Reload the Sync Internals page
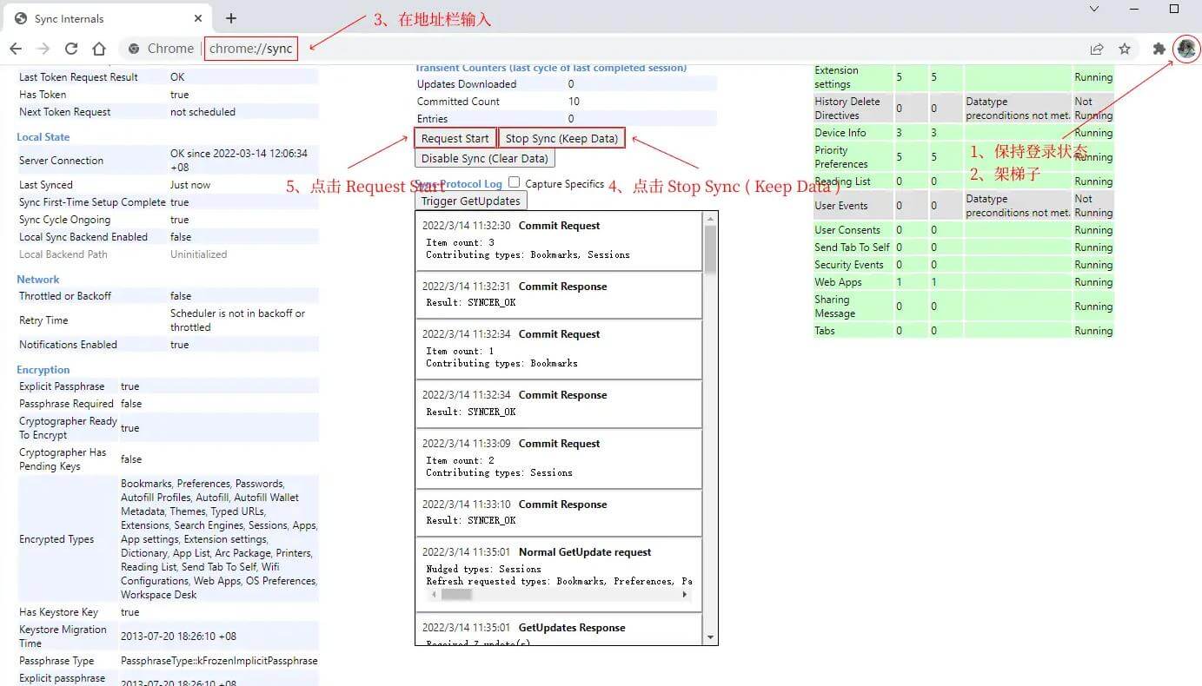Viewport: 1202px width, 686px height. (x=71, y=49)
